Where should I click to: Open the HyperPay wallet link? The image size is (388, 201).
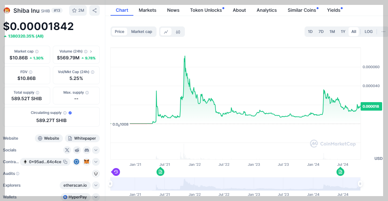76,197
